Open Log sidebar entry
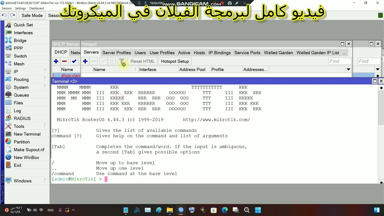 [17, 111]
